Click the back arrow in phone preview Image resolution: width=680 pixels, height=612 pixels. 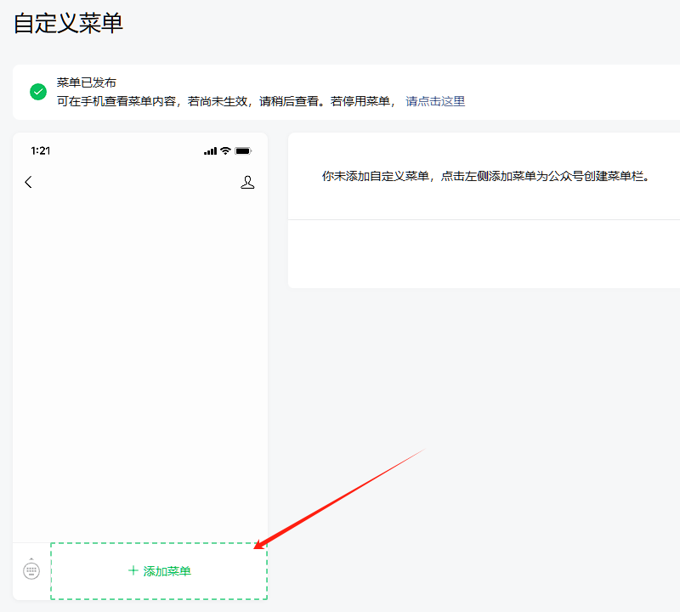point(28,182)
